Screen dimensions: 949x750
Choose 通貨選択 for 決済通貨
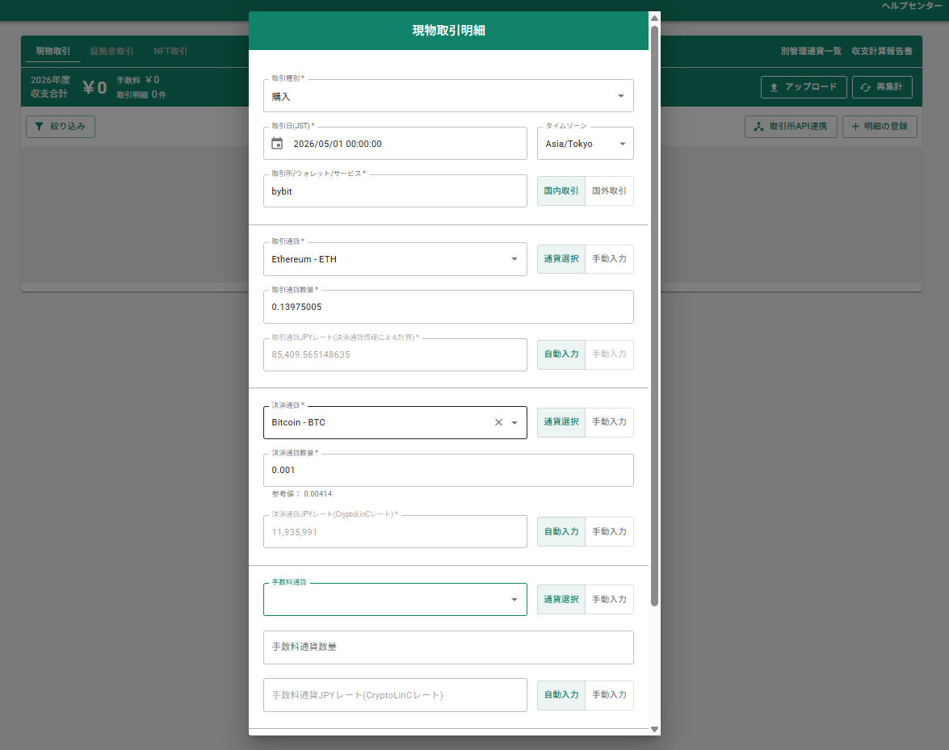(x=561, y=422)
